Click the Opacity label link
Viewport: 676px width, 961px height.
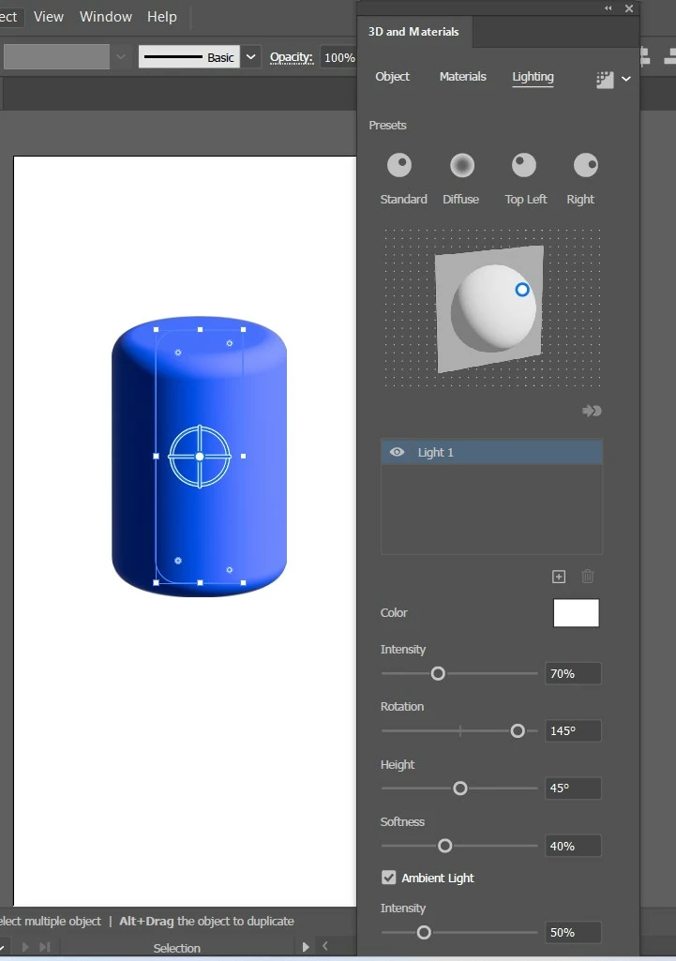[x=291, y=57]
